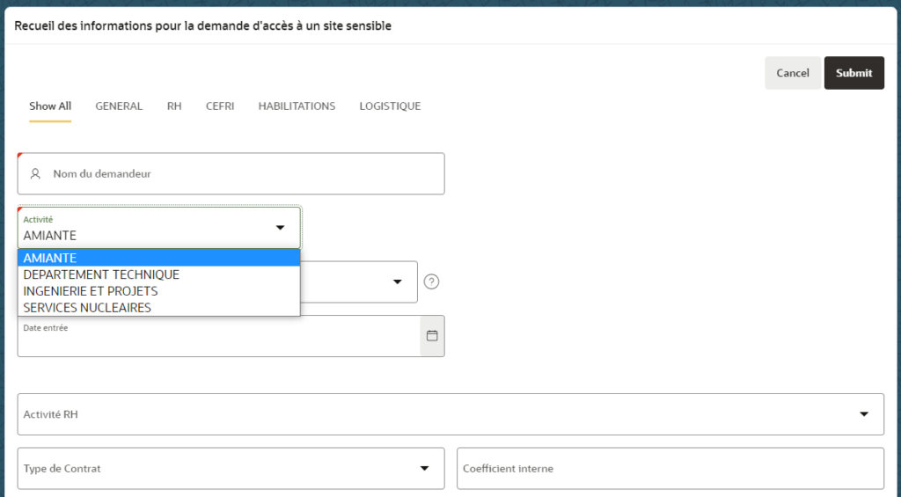Go to the RH tab
The image size is (901, 497).
(174, 106)
